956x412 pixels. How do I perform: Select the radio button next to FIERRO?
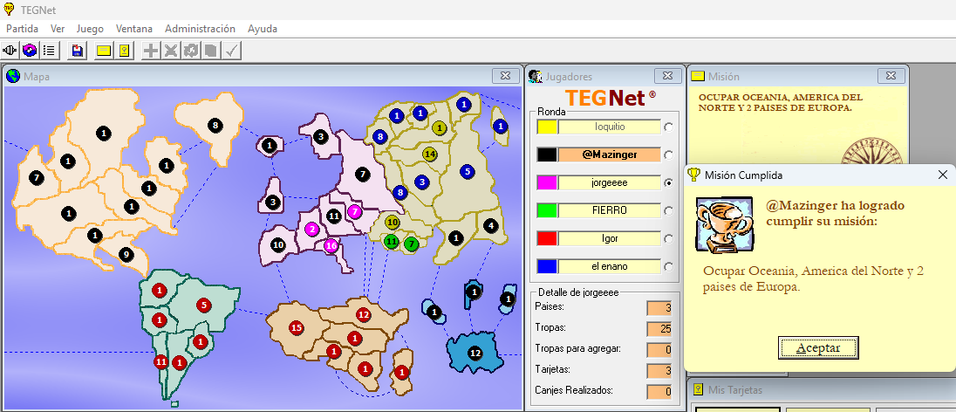click(669, 210)
